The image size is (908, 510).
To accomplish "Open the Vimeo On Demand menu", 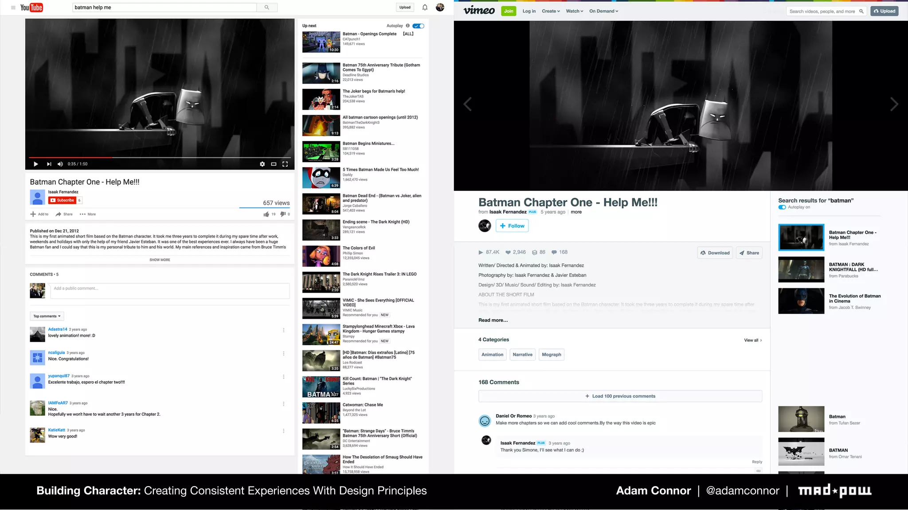I will click(603, 11).
